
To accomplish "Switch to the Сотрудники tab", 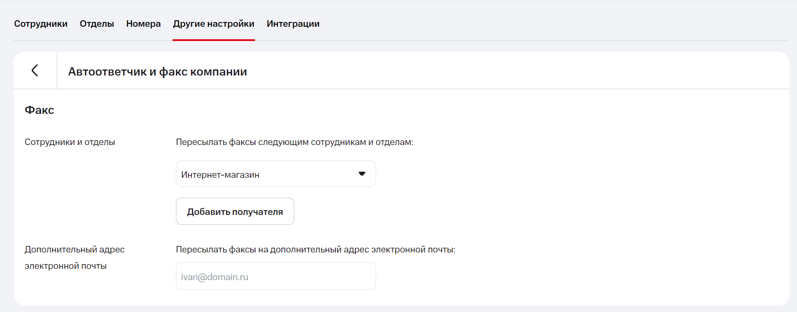I will tap(41, 24).
